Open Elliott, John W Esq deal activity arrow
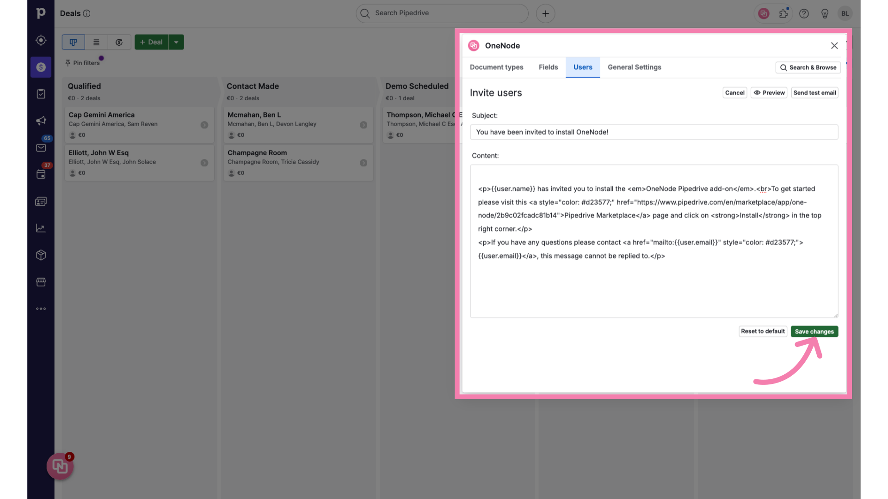This screenshot has width=888, height=499. [x=204, y=163]
